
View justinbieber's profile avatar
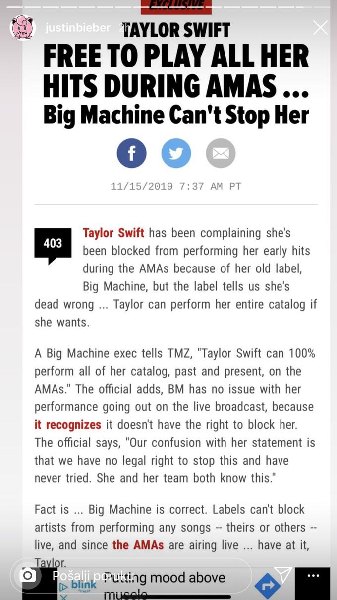pyautogui.click(x=22, y=28)
